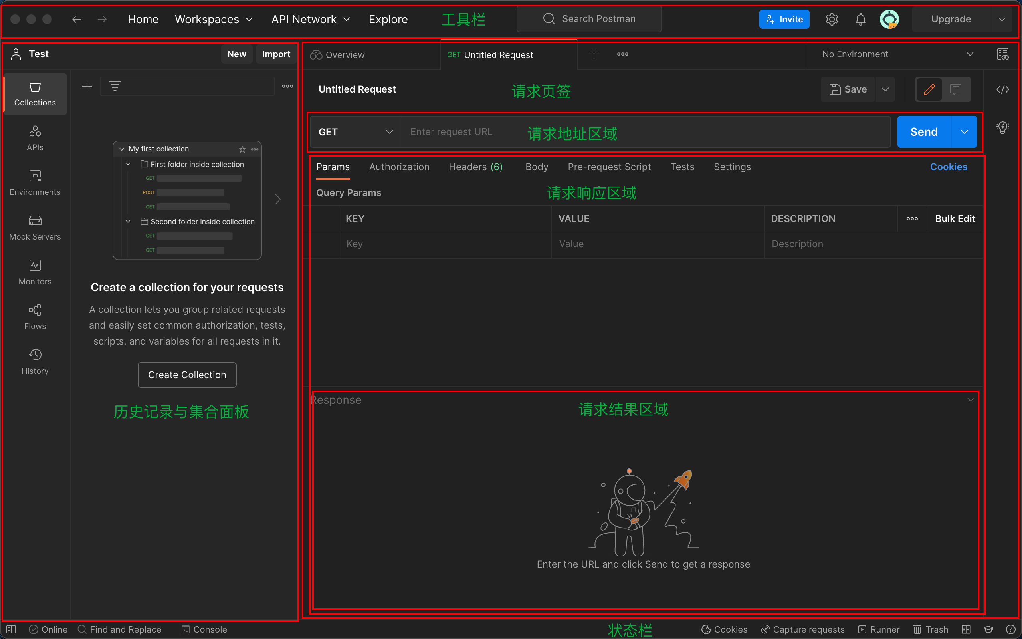
Task: Open the Save options dropdown arrow
Action: click(x=885, y=89)
